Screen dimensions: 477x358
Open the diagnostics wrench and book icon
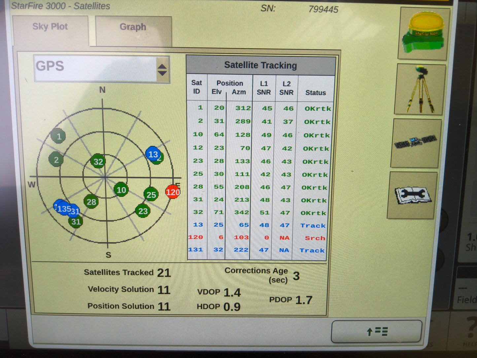(x=413, y=195)
